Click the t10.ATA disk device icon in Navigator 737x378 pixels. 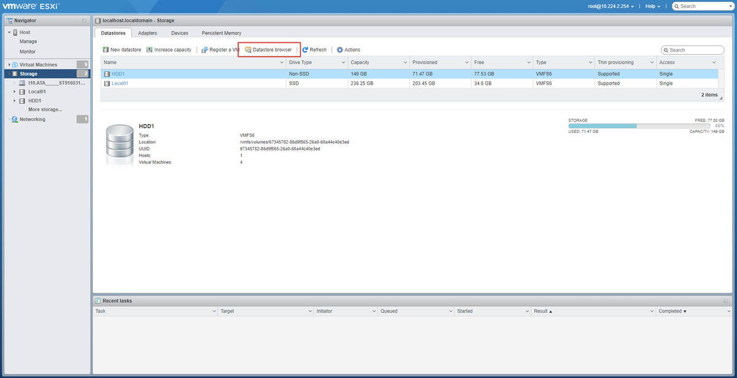tap(22, 83)
